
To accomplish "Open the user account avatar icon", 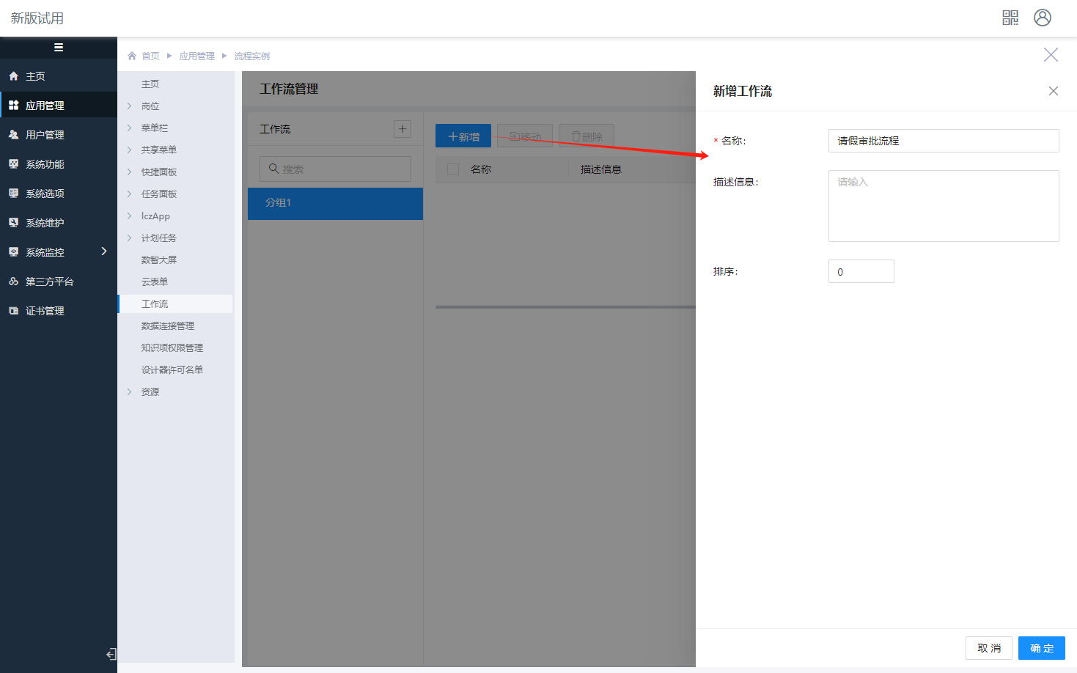I will tap(1043, 18).
